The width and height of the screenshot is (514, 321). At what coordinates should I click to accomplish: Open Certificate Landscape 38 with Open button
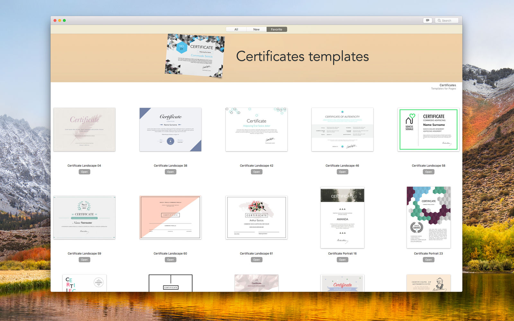click(170, 172)
